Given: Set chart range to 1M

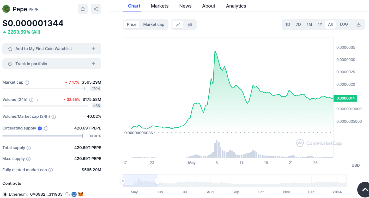Looking at the screenshot, I should tap(309, 24).
